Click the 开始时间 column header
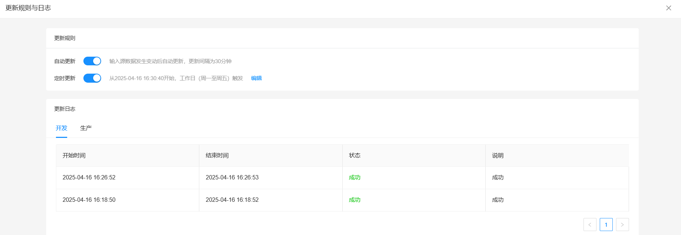This screenshot has height=235, width=681. click(x=74, y=156)
